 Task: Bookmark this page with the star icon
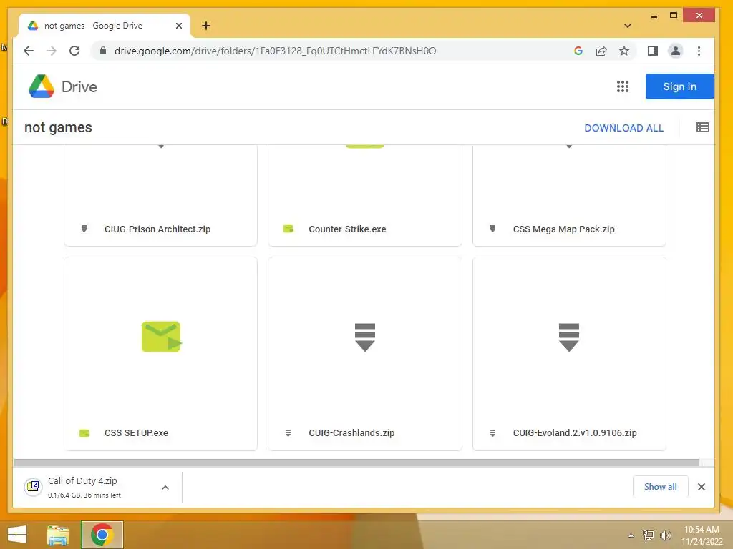[624, 51]
